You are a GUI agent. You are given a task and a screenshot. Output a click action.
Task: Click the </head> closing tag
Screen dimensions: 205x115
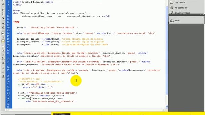[17, 5]
